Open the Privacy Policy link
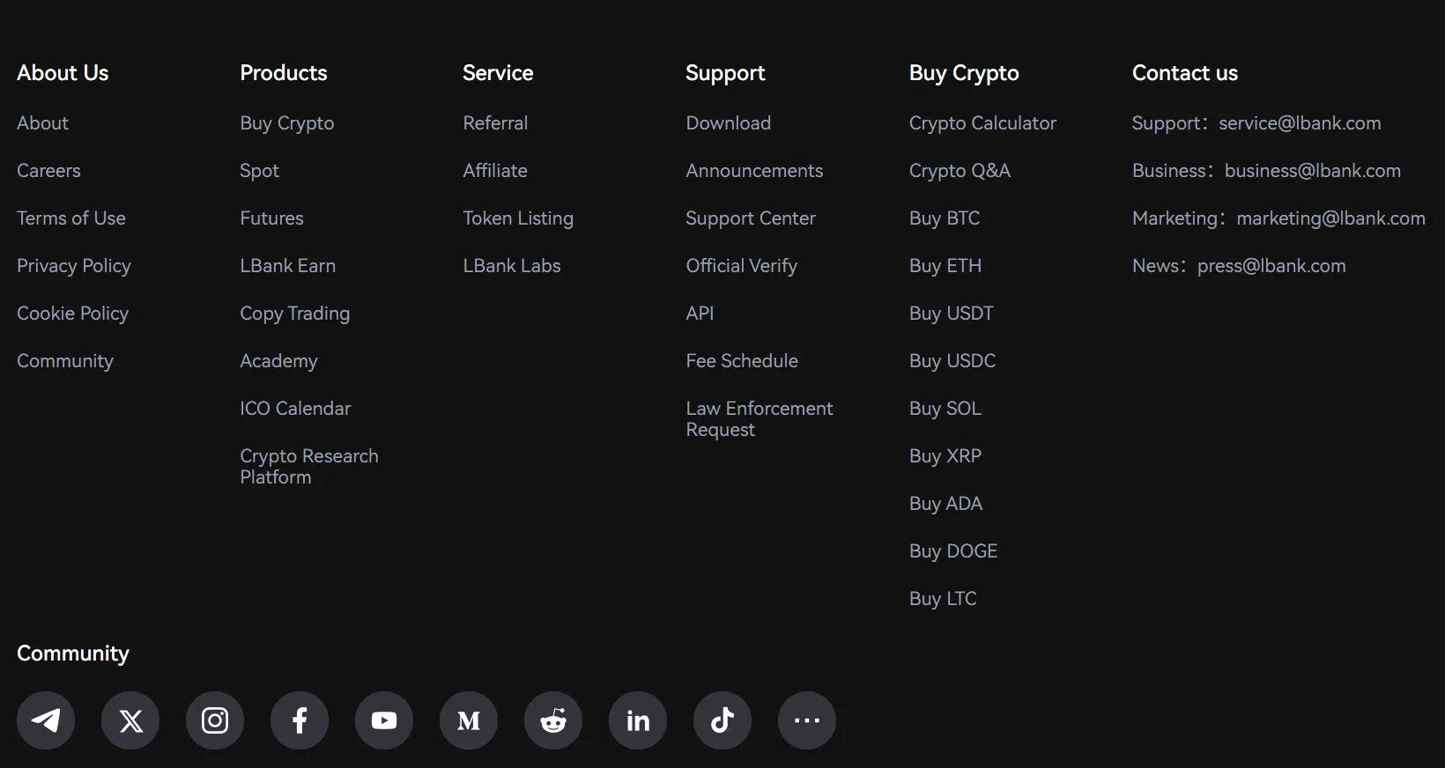Image resolution: width=1445 pixels, height=768 pixels. 74,266
